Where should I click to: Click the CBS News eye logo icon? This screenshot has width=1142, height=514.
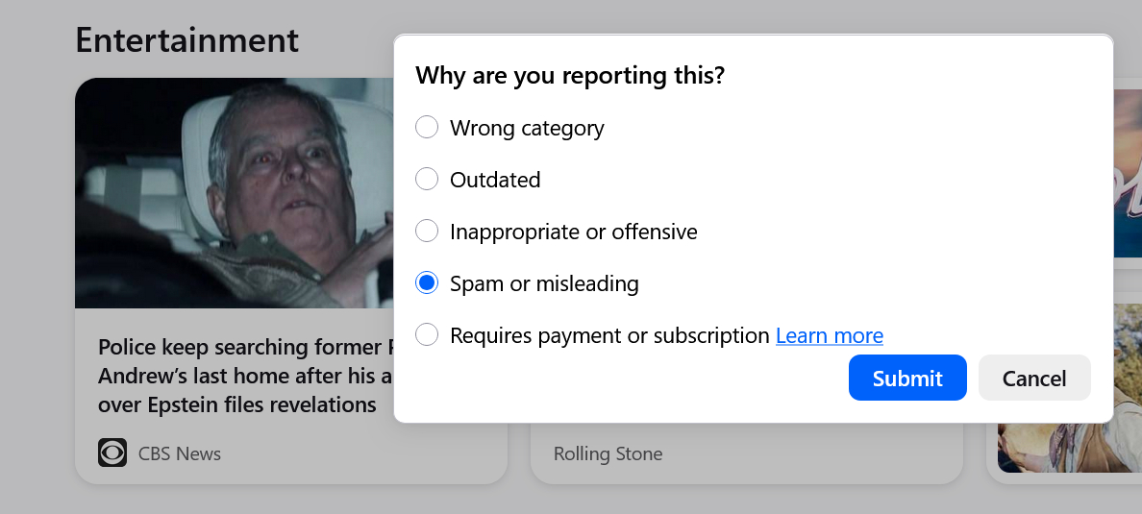[112, 453]
